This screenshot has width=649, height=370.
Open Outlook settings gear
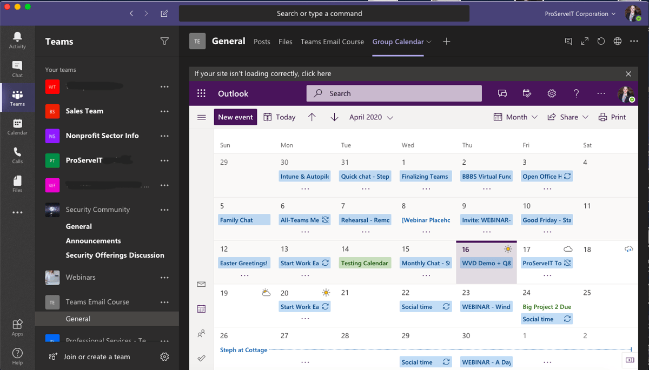[551, 93]
